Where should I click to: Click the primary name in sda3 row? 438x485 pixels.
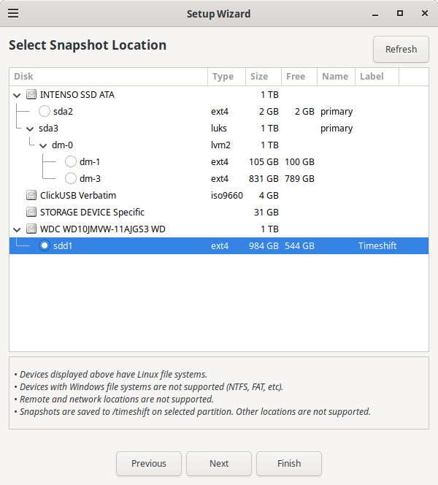pyautogui.click(x=337, y=129)
